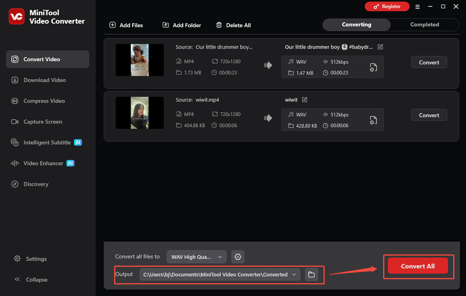Open the Convert Video section
466x296 pixels.
(x=48, y=59)
